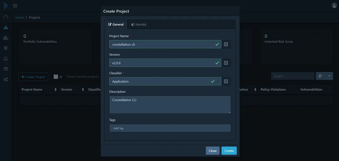Open the Licenses balance scale icon
Screen dimensions: 339x161
pyautogui.click(x=6, y=58)
